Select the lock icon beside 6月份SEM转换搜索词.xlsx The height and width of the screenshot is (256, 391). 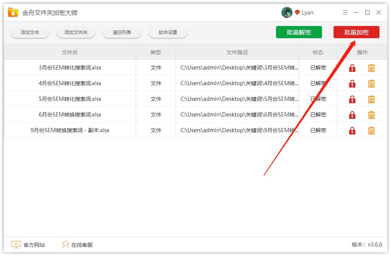pos(352,115)
